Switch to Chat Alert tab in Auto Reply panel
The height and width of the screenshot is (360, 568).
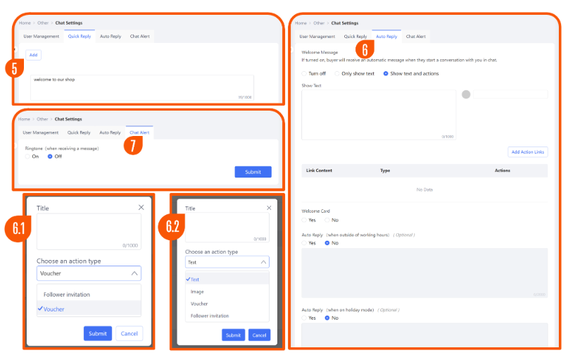click(x=415, y=36)
